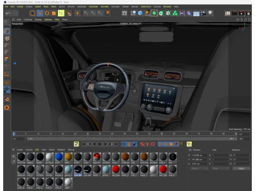Image resolution: width=255 pixels, height=191 pixels.
Task: Toggle Scale keyframe recording
Action: point(171,144)
